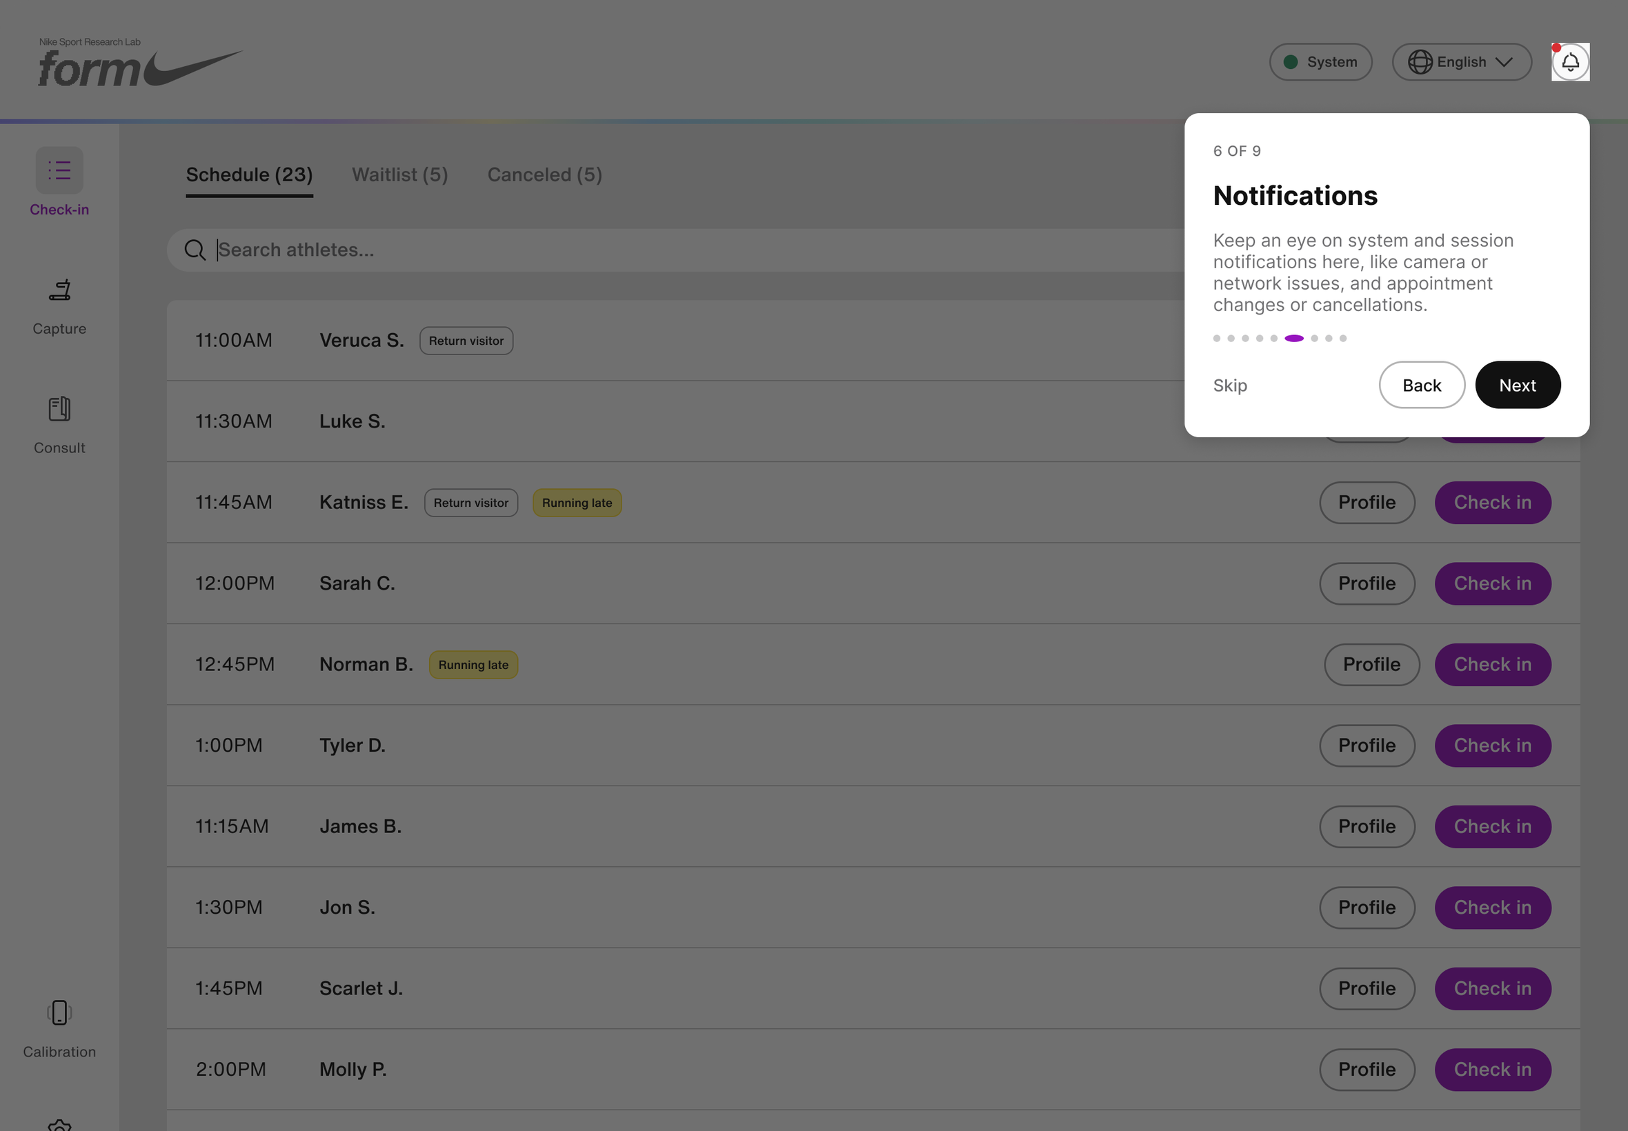Click Katniss E. Running late tag

click(x=577, y=503)
